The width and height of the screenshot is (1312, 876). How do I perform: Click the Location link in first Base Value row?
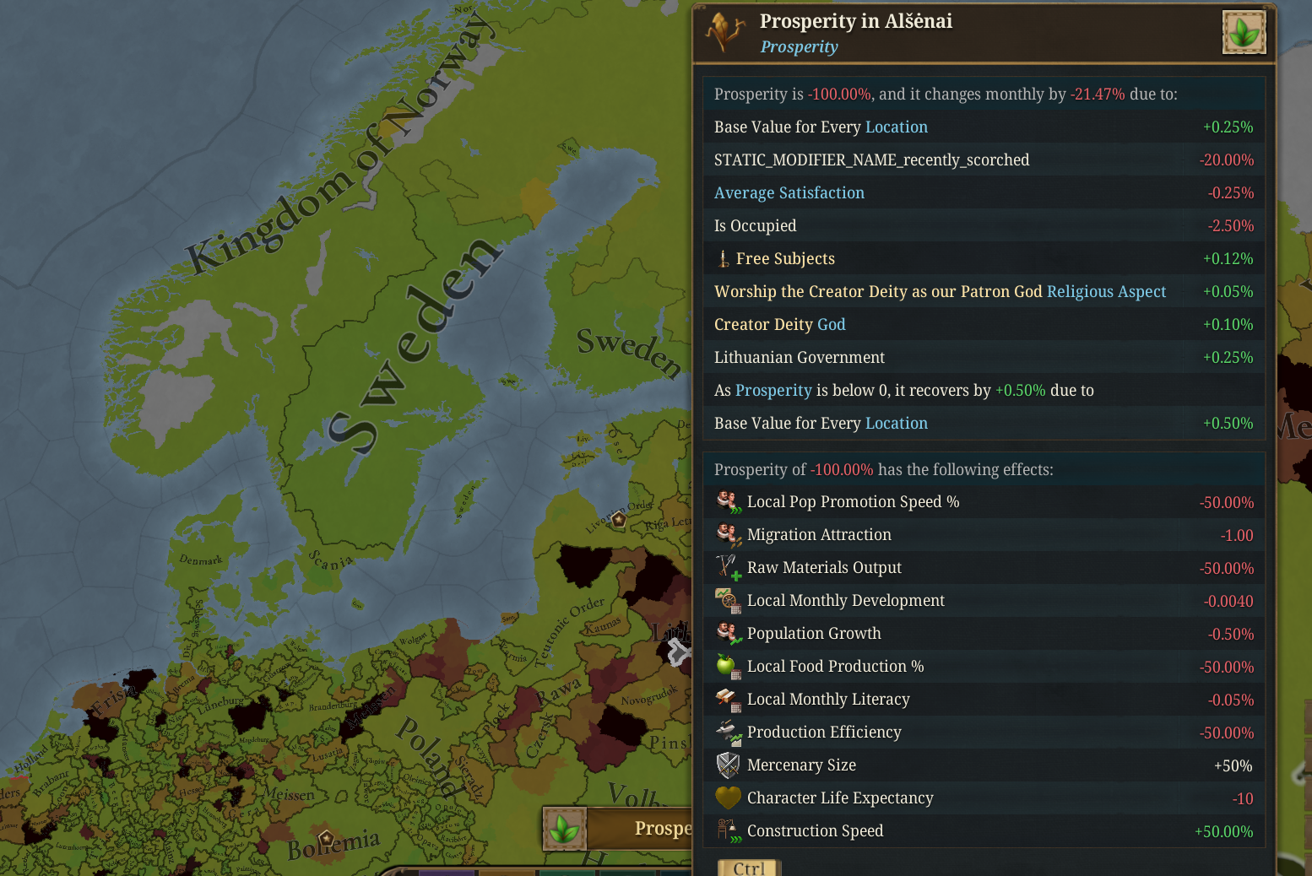point(896,127)
